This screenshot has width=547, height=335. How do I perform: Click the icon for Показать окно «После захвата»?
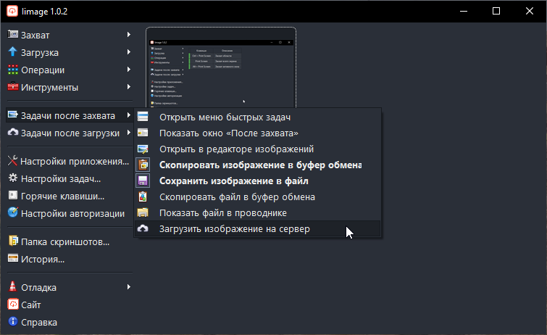143,133
